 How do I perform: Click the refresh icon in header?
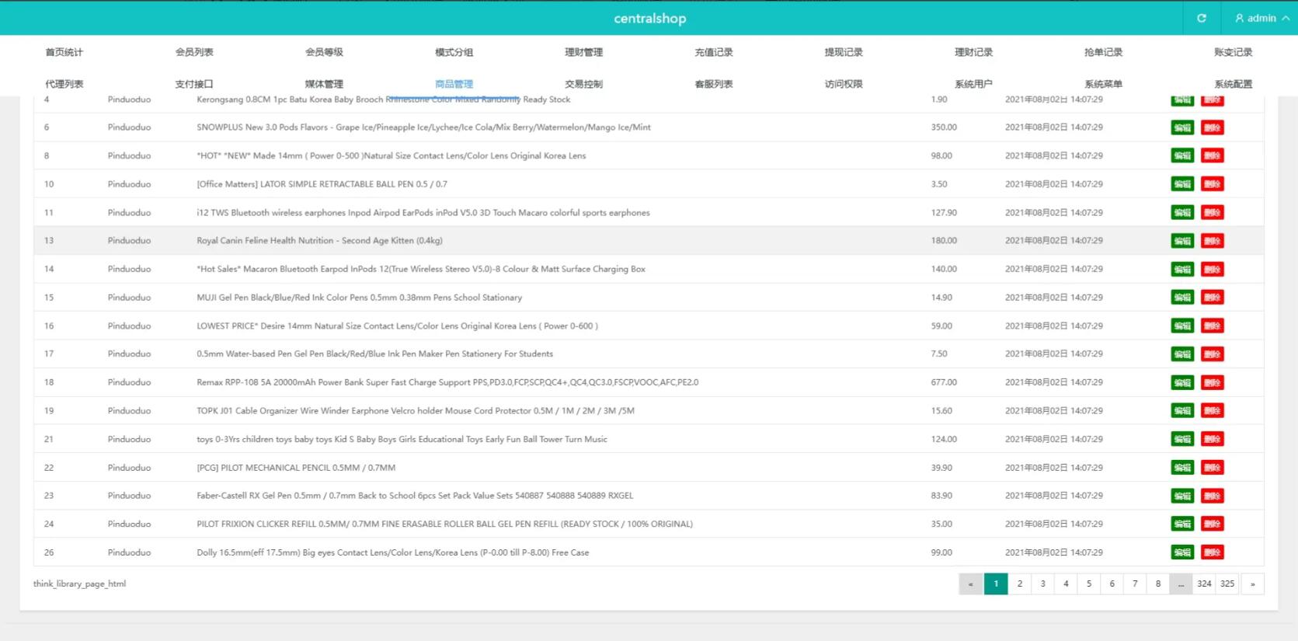1201,18
